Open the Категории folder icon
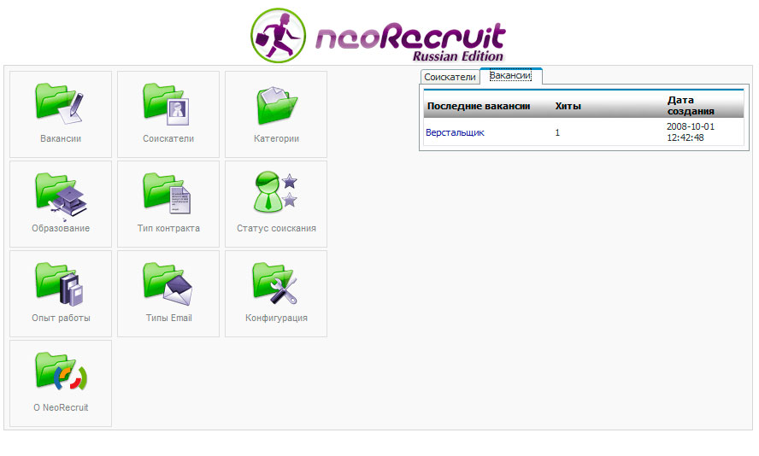Viewport: 759px width, 456px height. (x=276, y=104)
